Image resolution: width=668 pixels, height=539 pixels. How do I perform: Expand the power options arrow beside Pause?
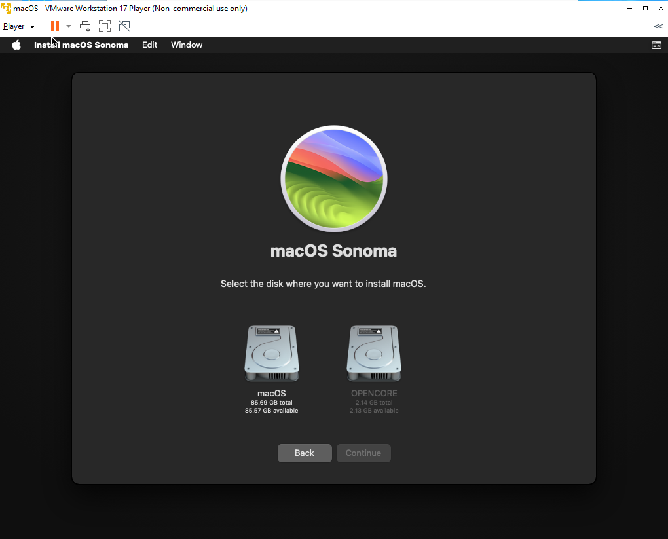[69, 26]
